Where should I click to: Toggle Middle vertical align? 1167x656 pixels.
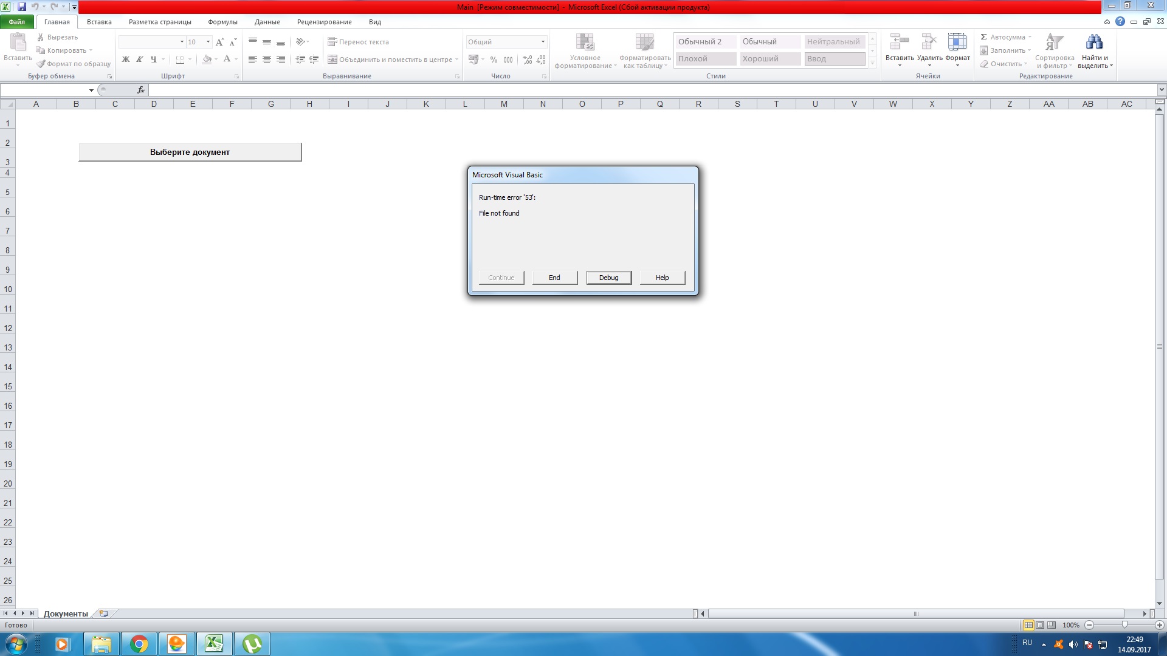click(267, 42)
